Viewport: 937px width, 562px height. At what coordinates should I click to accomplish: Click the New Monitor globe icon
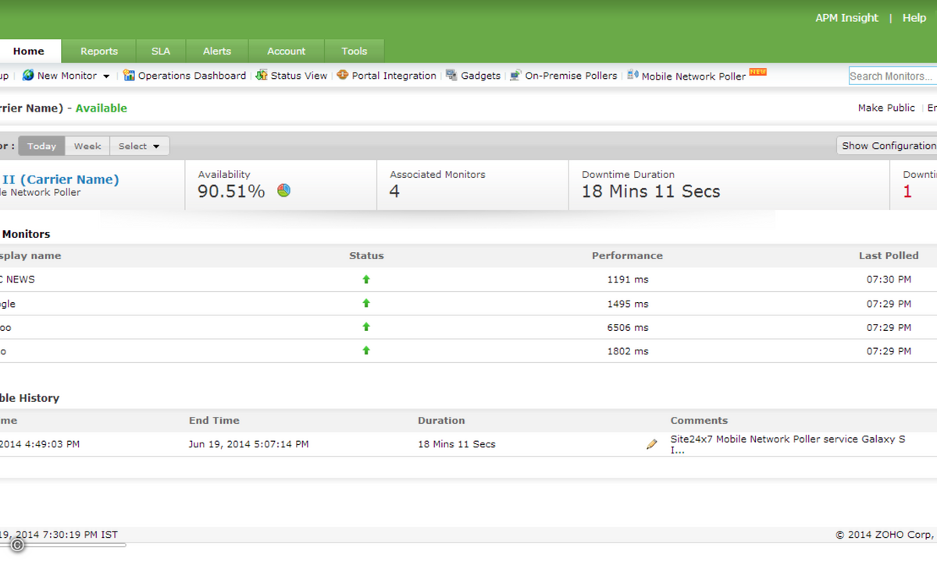pyautogui.click(x=28, y=75)
